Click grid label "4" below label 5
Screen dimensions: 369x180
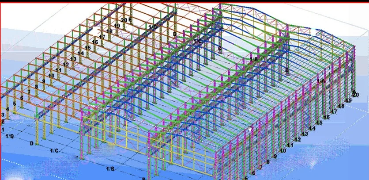click(x=8, y=109)
